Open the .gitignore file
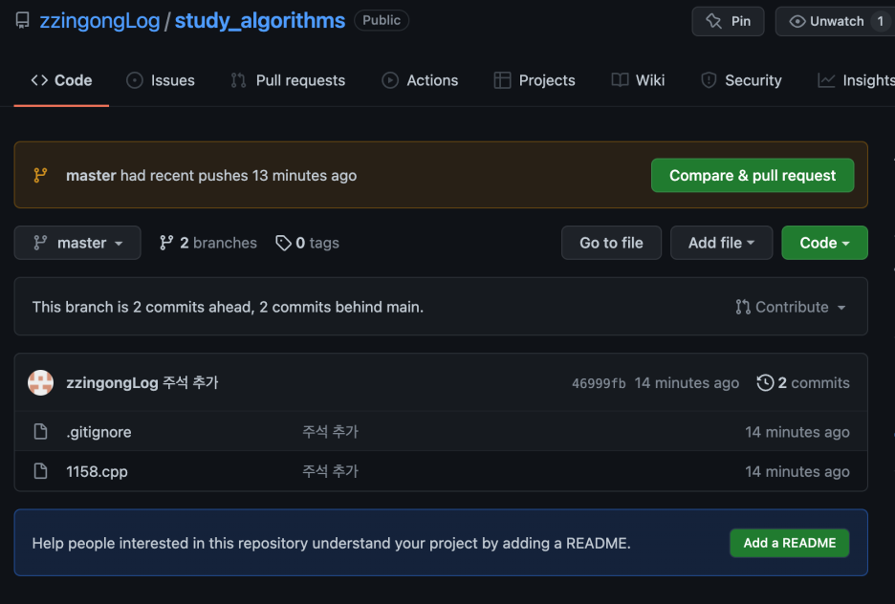 tap(98, 432)
